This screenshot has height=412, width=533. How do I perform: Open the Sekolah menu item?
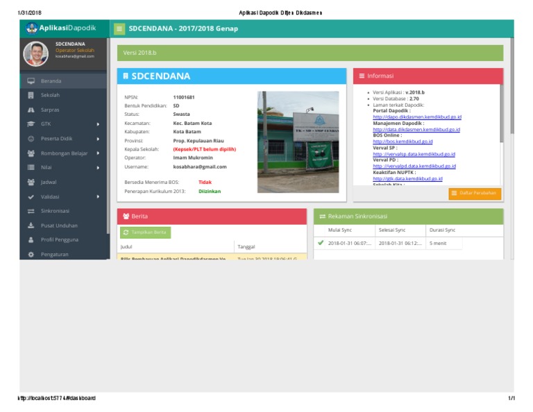63,95
